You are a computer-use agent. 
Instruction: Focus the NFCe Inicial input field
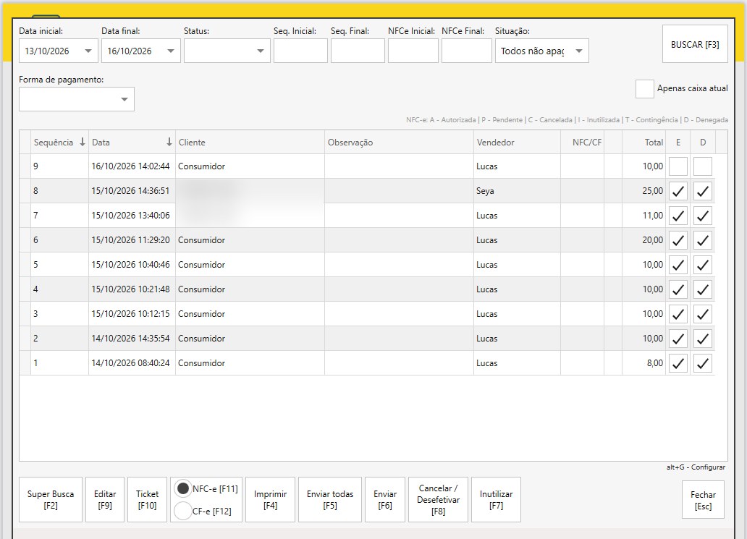[413, 51]
